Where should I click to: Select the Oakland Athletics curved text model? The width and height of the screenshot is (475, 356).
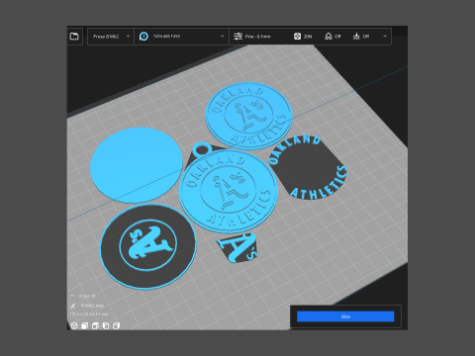point(309,166)
